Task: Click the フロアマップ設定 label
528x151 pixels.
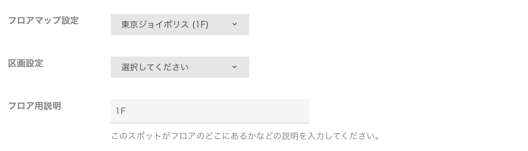Action: (44, 21)
